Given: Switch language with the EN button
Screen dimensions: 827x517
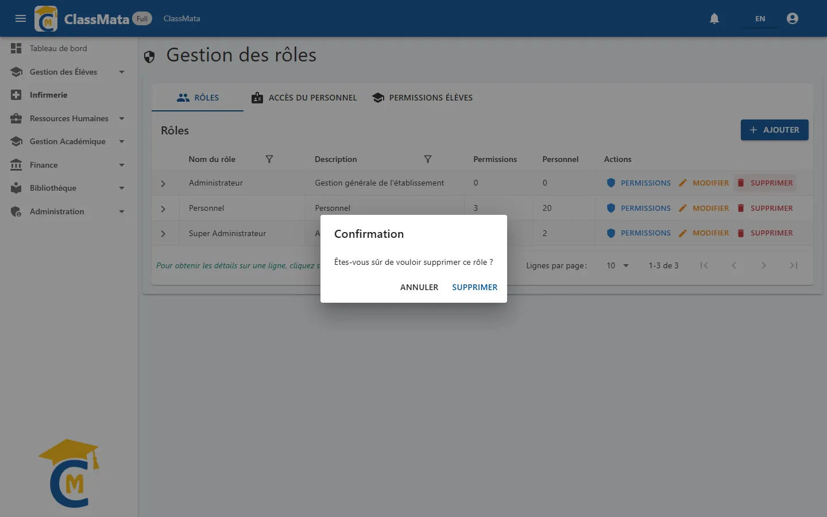Looking at the screenshot, I should (x=760, y=18).
